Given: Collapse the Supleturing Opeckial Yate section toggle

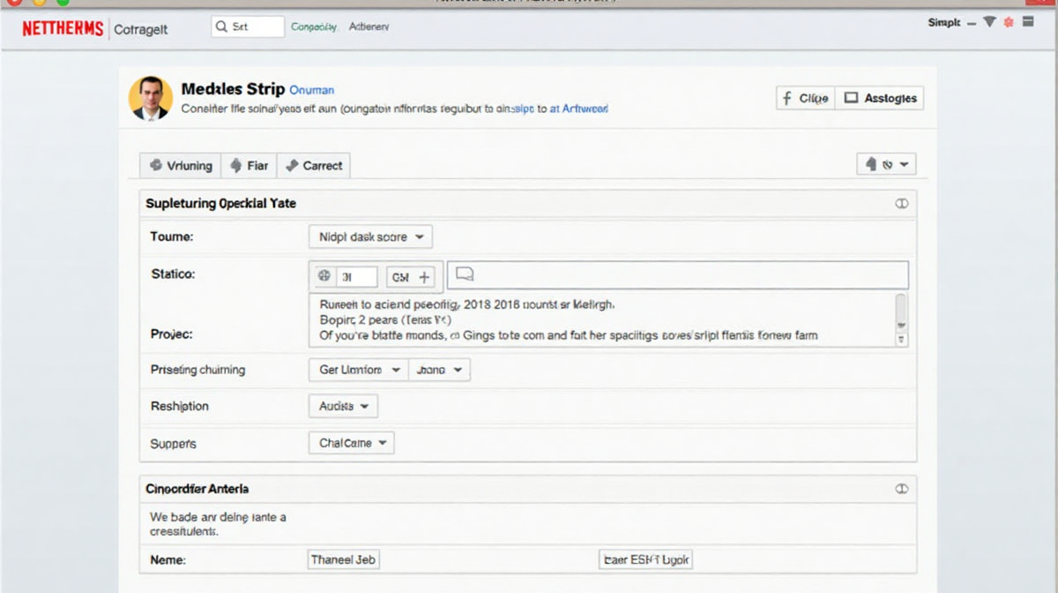Looking at the screenshot, I should [x=901, y=204].
